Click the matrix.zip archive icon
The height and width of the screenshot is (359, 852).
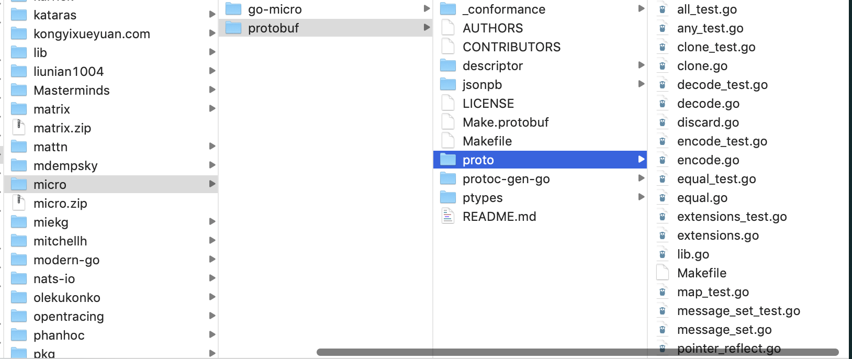[19, 128]
